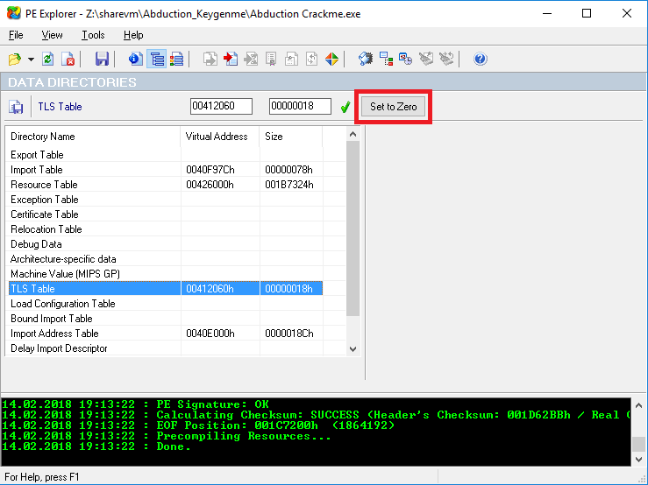
Task: Click the PE Explorer title bar app icon
Action: [14, 13]
